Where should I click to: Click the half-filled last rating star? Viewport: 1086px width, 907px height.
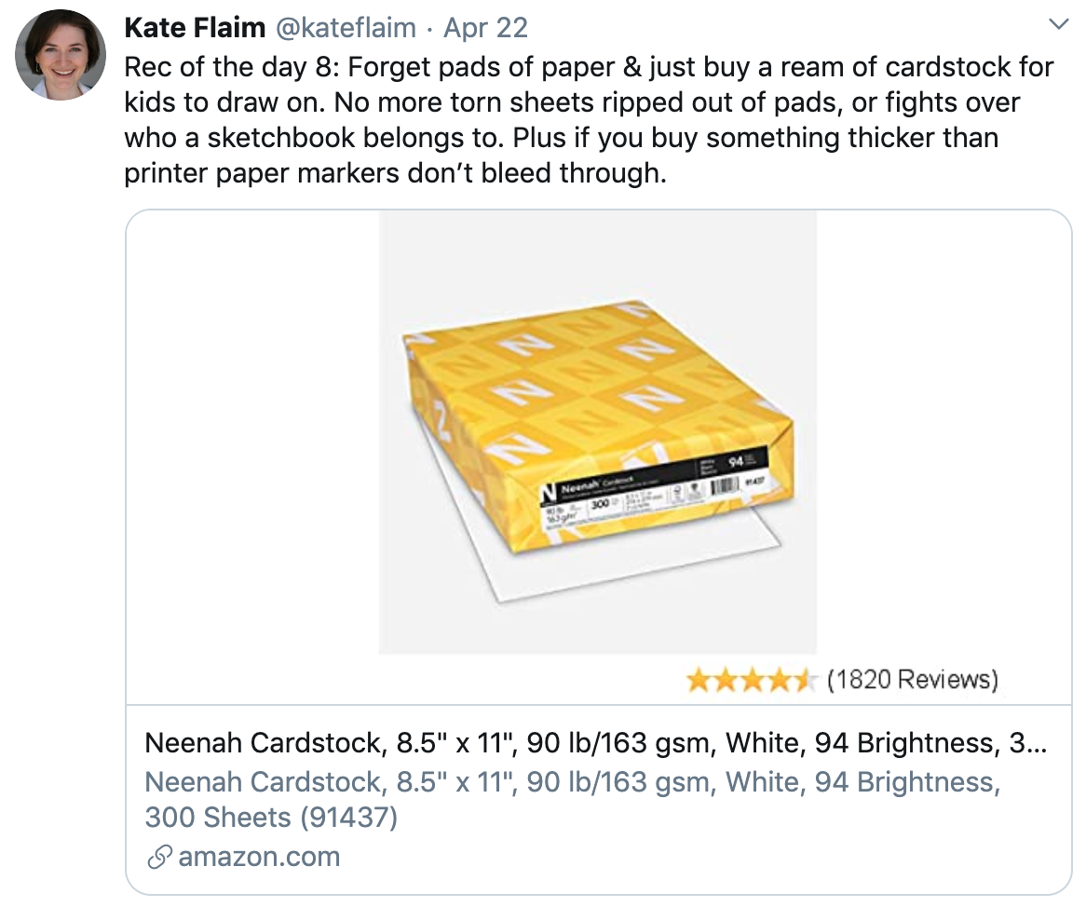pos(806,680)
